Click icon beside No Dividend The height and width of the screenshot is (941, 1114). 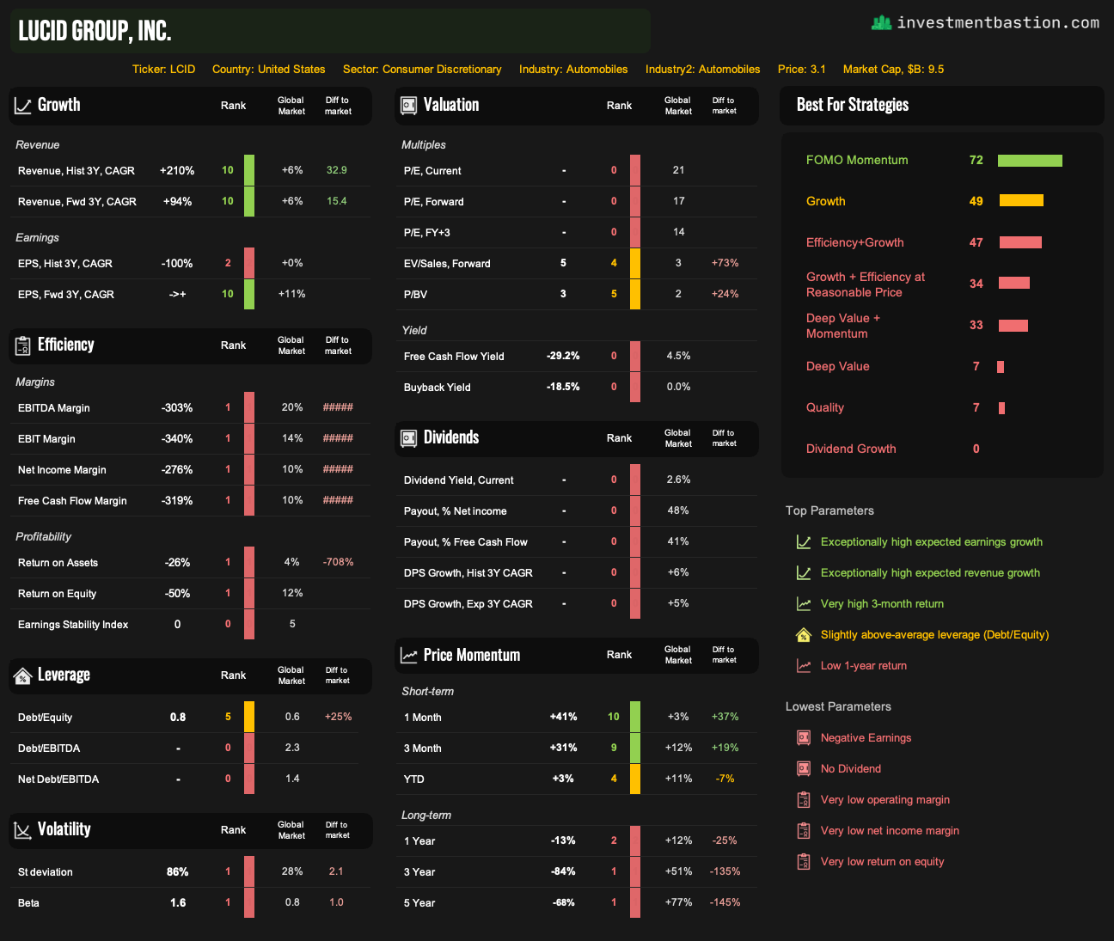click(x=804, y=769)
